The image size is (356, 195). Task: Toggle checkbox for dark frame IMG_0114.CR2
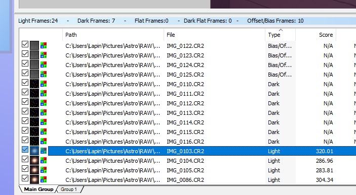pyautogui.click(x=25, y=121)
